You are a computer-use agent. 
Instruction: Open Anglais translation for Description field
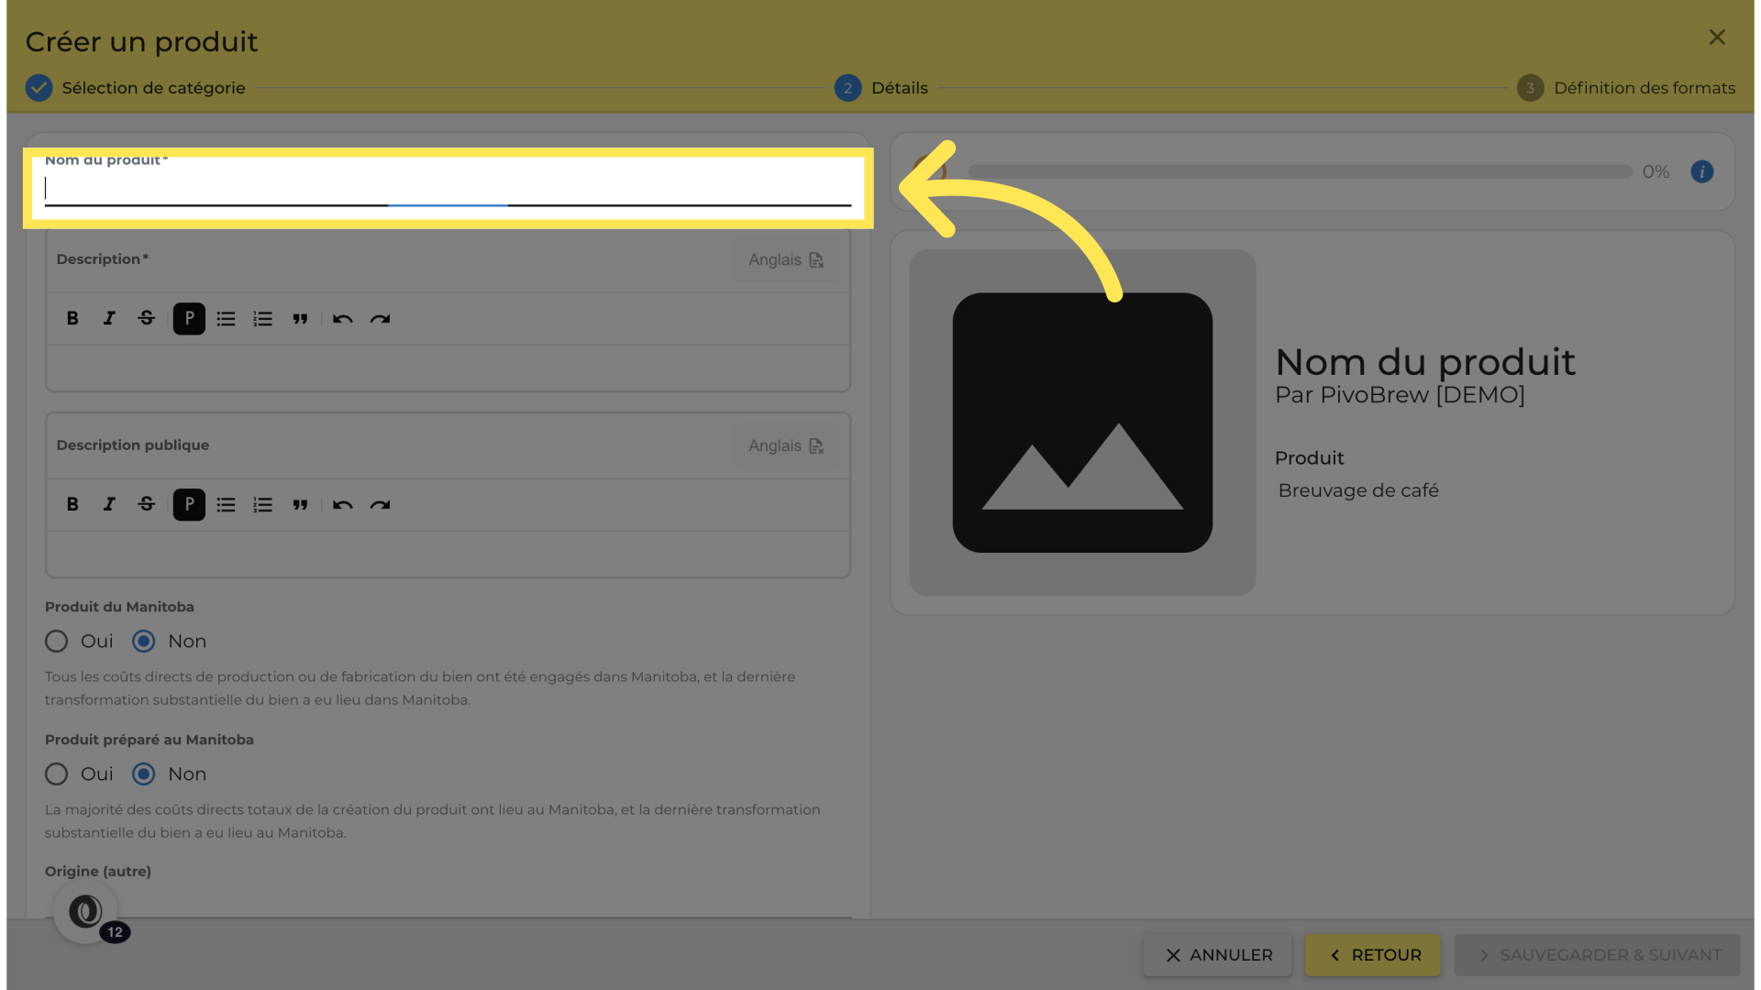(786, 260)
